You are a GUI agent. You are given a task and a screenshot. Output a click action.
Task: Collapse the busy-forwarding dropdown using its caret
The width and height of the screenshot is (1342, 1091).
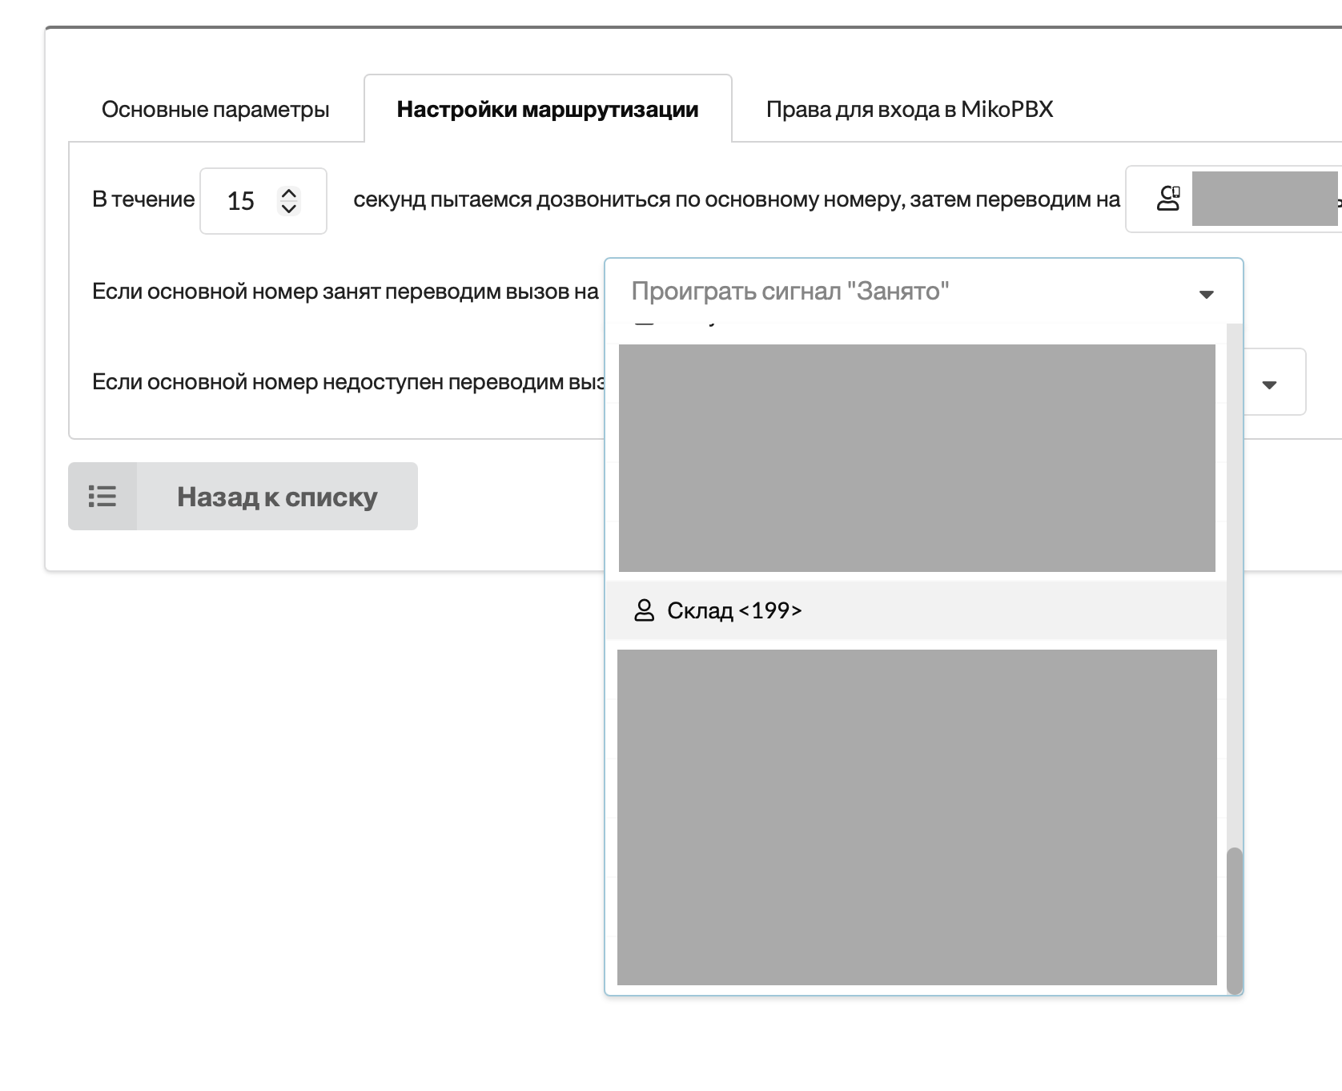1206,294
